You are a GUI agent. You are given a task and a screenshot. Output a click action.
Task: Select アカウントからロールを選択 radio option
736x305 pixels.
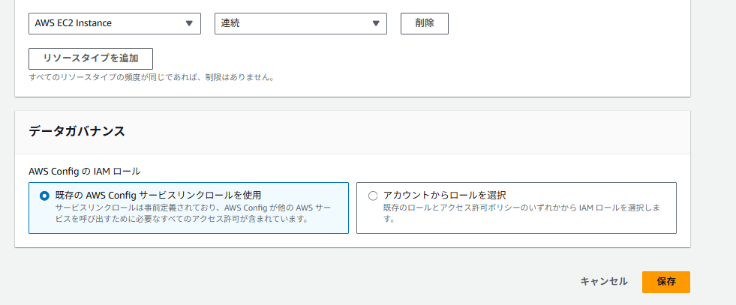[373, 196]
